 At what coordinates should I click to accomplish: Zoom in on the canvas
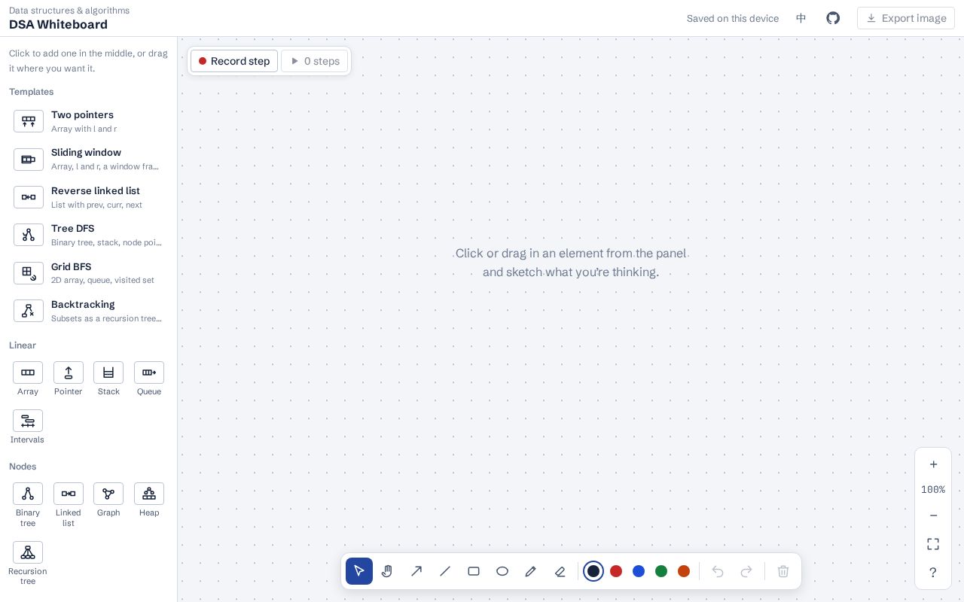pos(933,464)
